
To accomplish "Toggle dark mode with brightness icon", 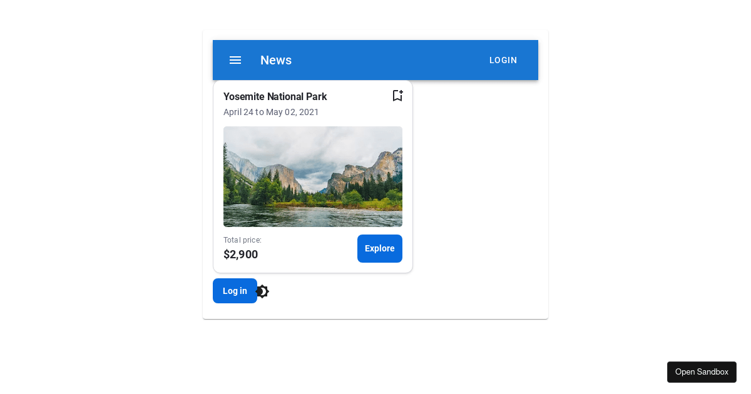I will [263, 291].
